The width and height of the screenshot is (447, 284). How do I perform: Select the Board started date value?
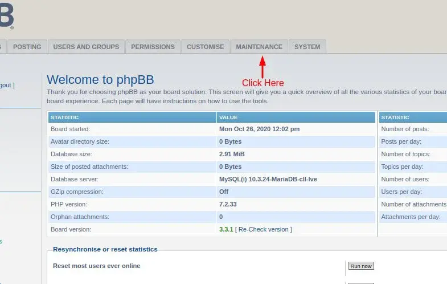coord(260,129)
